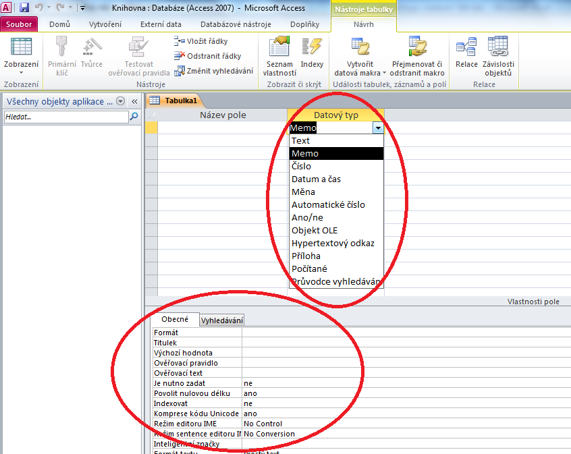Expand the Zobrazení view dropdown arrow
The width and height of the screenshot is (571, 454).
coord(21,73)
